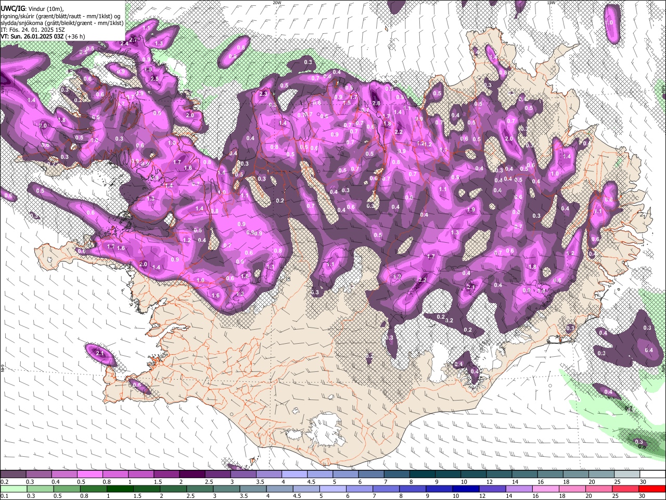Pick the dark teal 8–9 snow legend swatch
The width and height of the screenshot is (666, 500).
point(422,474)
